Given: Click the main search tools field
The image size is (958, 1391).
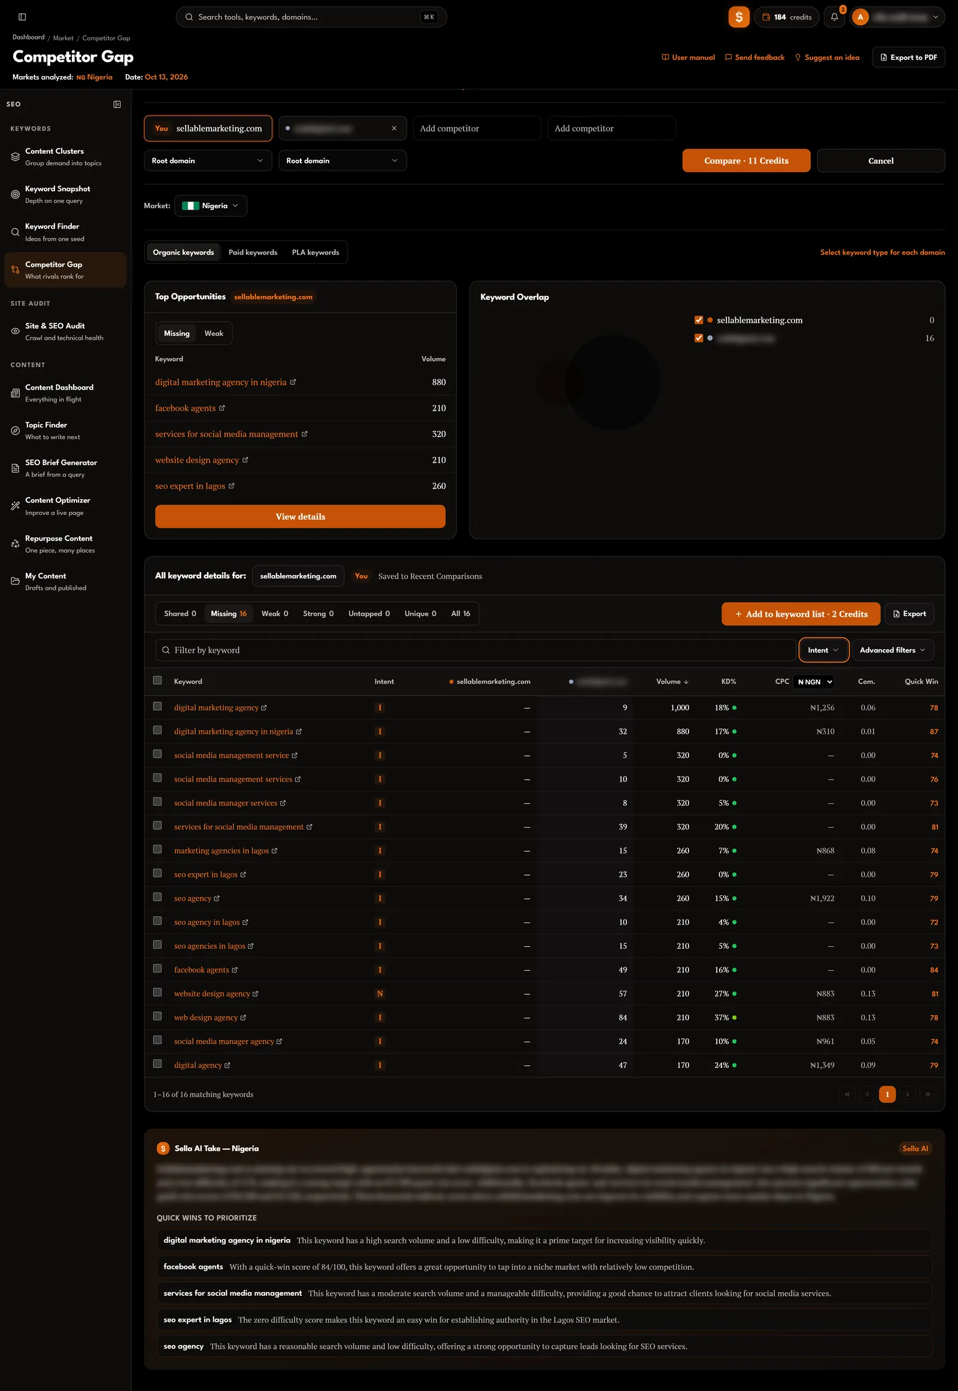Looking at the screenshot, I should (311, 17).
